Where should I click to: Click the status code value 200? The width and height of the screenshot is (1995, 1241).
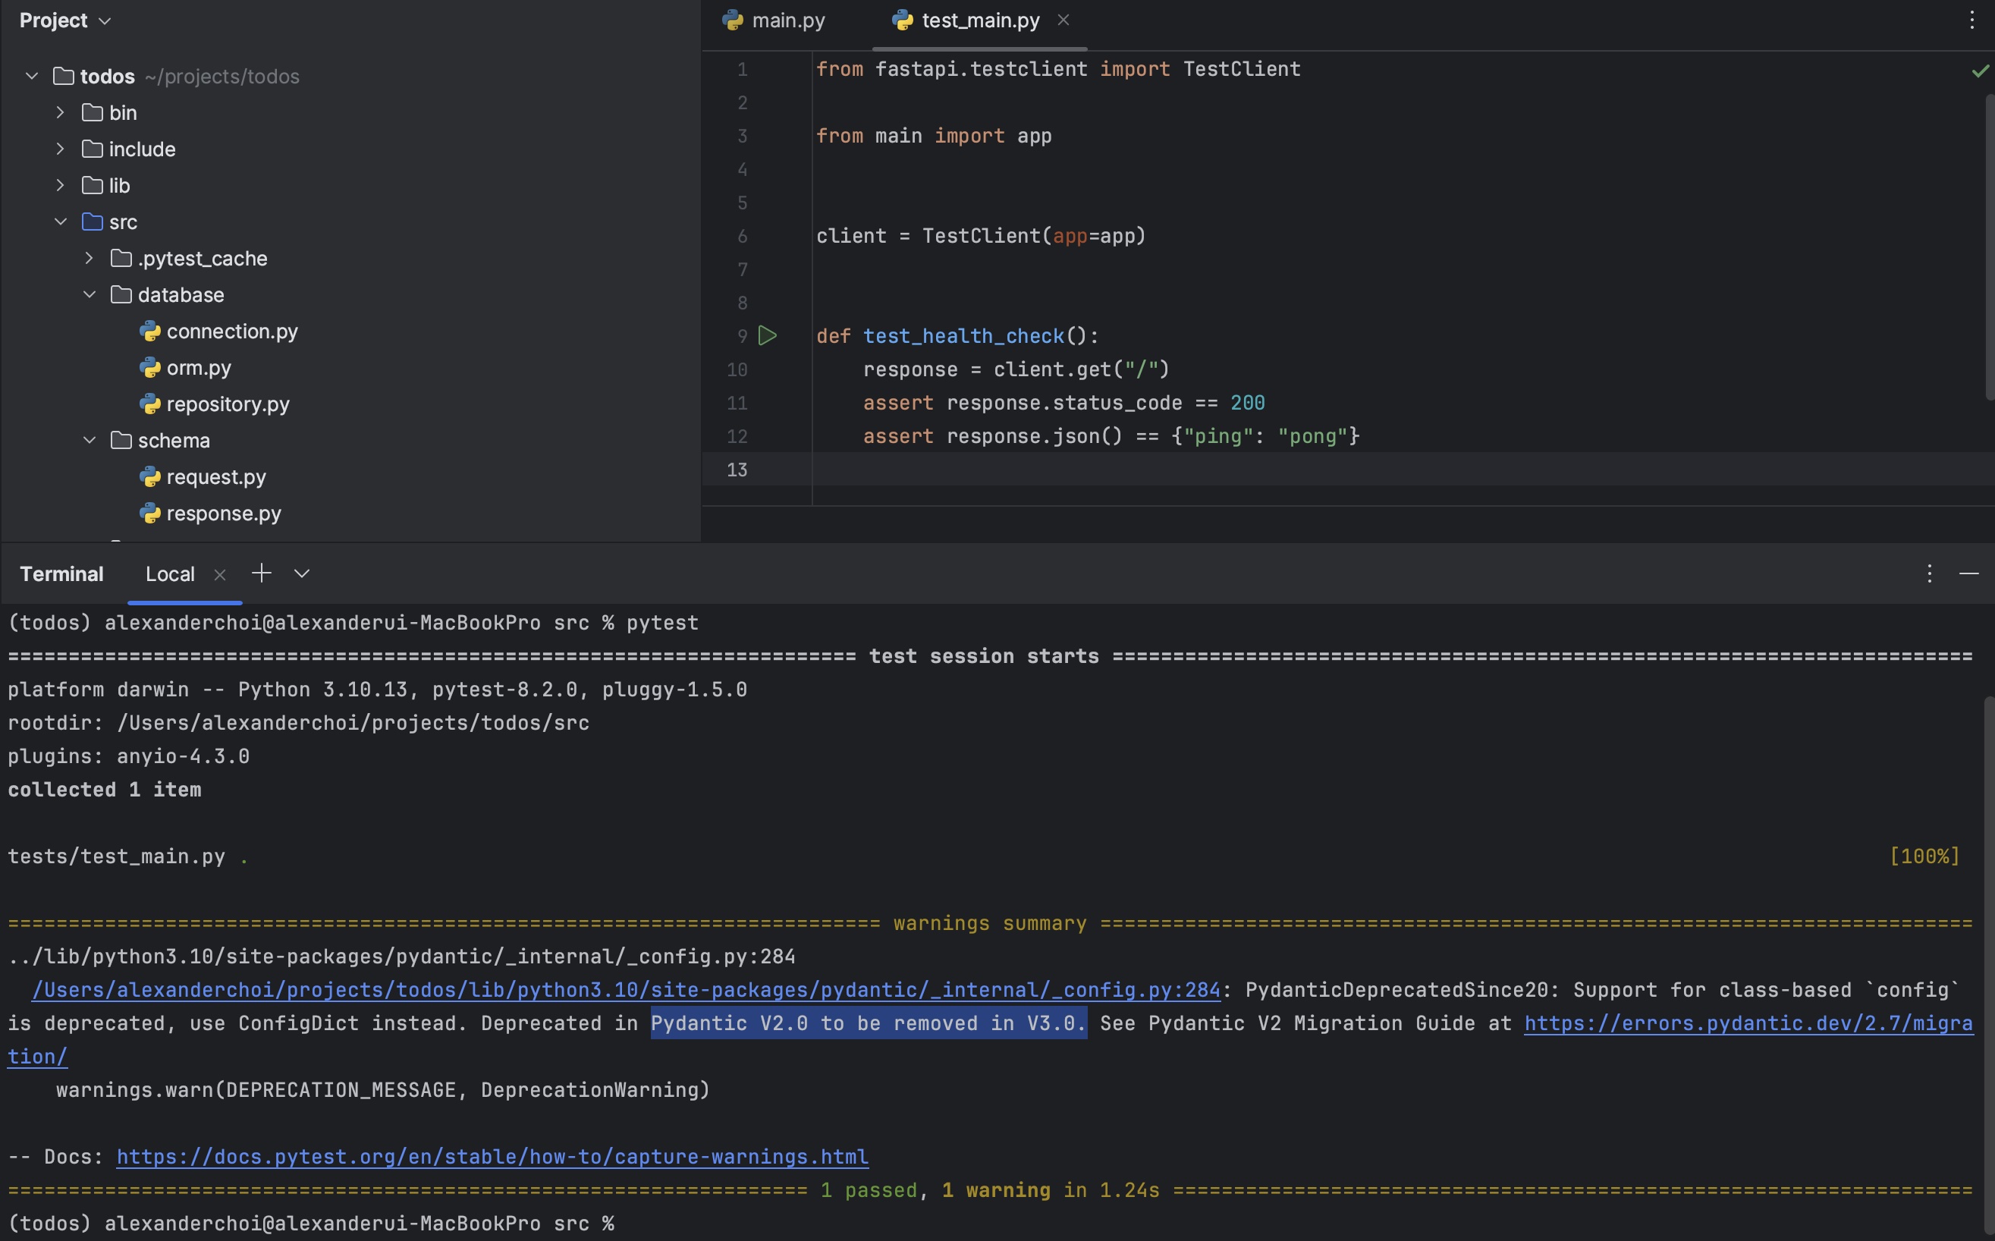(x=1247, y=402)
